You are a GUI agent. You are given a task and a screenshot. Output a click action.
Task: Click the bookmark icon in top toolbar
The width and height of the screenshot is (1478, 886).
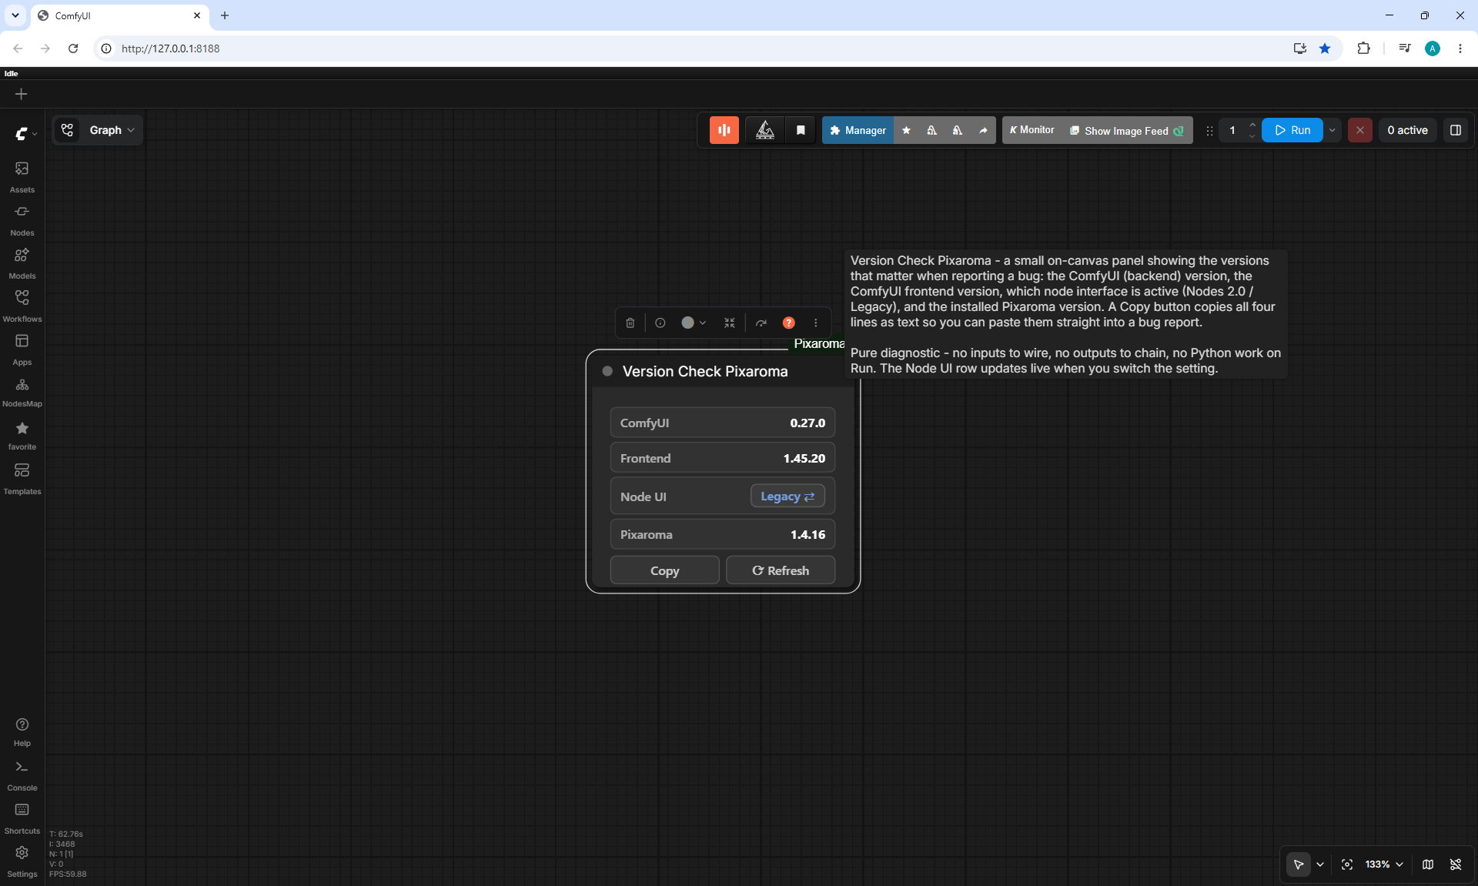point(801,130)
